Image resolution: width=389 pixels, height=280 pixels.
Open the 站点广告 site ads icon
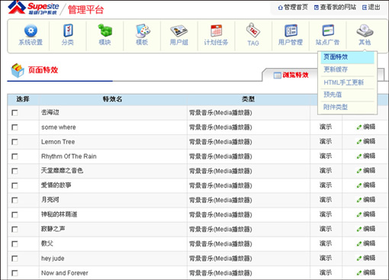[328, 31]
